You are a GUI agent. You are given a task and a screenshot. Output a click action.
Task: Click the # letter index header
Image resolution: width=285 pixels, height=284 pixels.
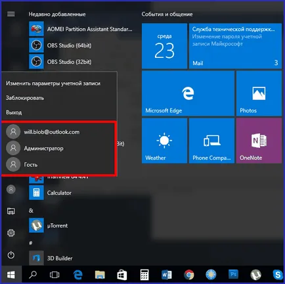click(31, 243)
